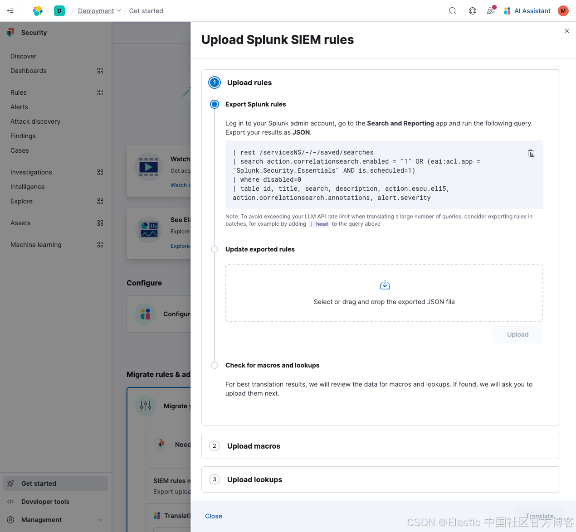
Task: Expand step 2 Upload macros
Action: pyautogui.click(x=381, y=446)
